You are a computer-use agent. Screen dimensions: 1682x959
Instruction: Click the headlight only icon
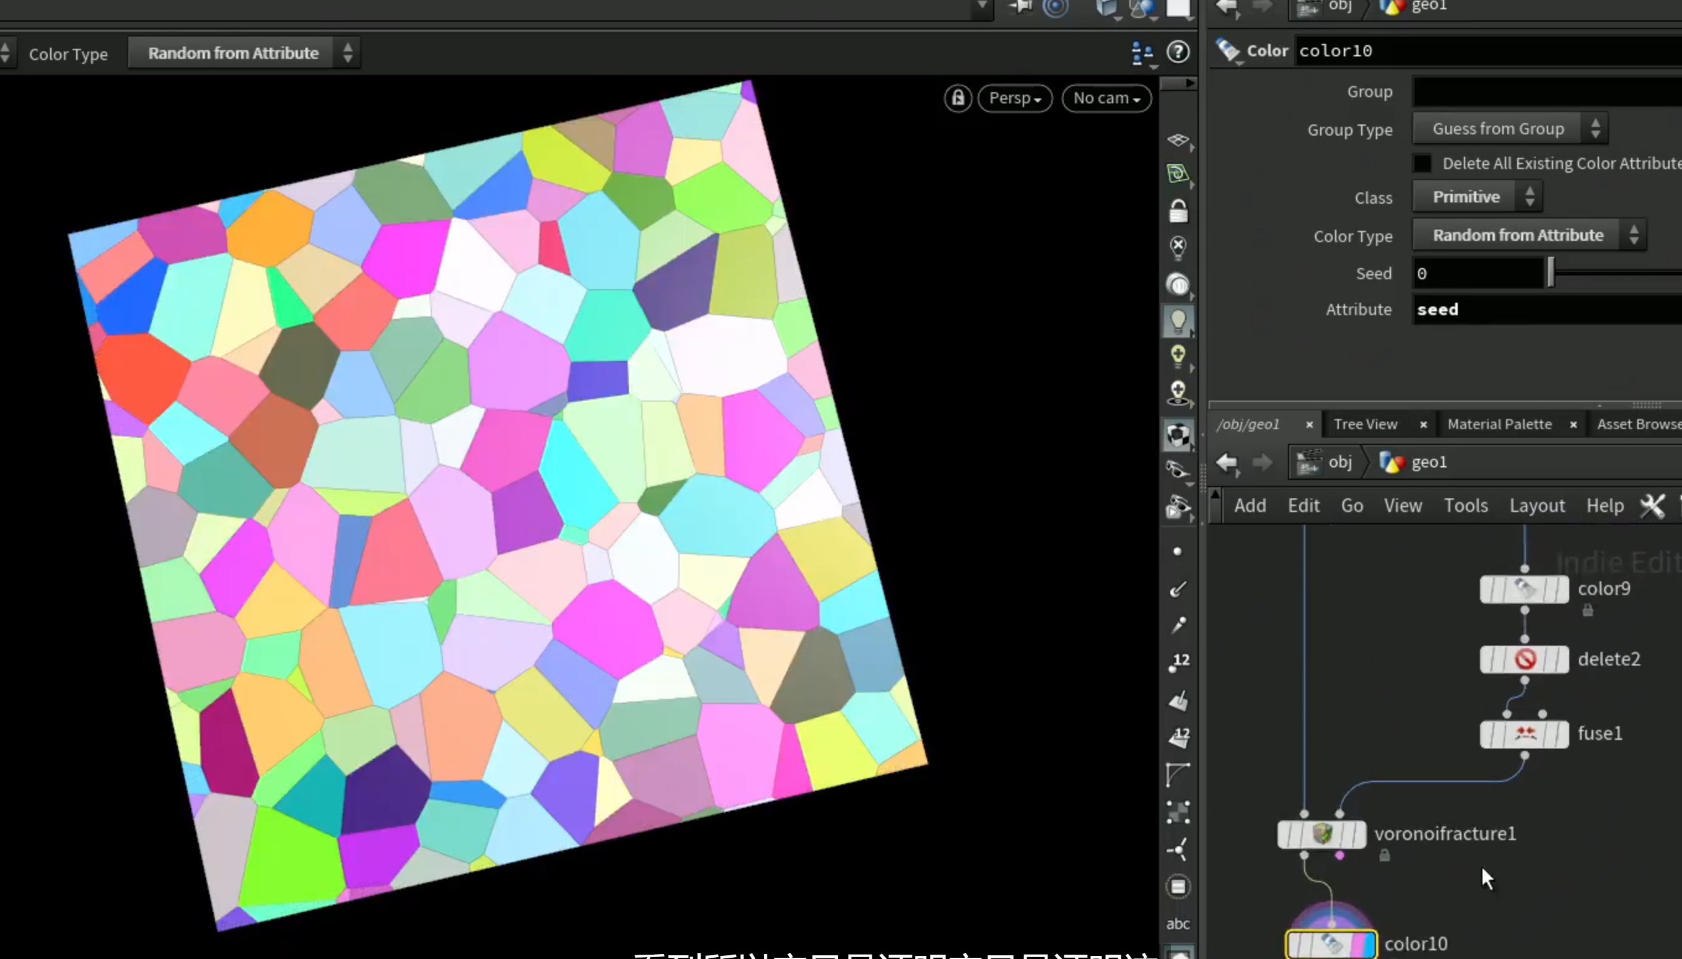[x=1178, y=285]
